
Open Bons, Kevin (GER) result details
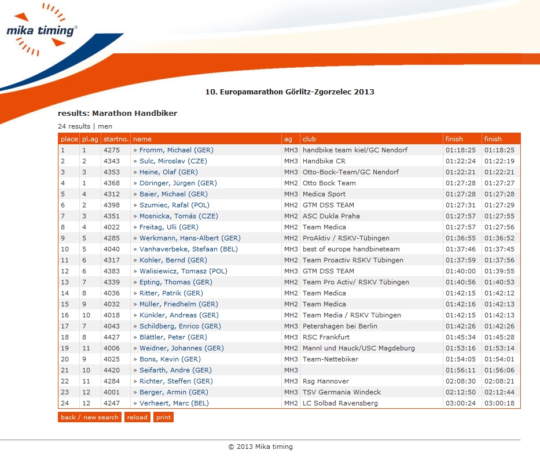pos(170,360)
